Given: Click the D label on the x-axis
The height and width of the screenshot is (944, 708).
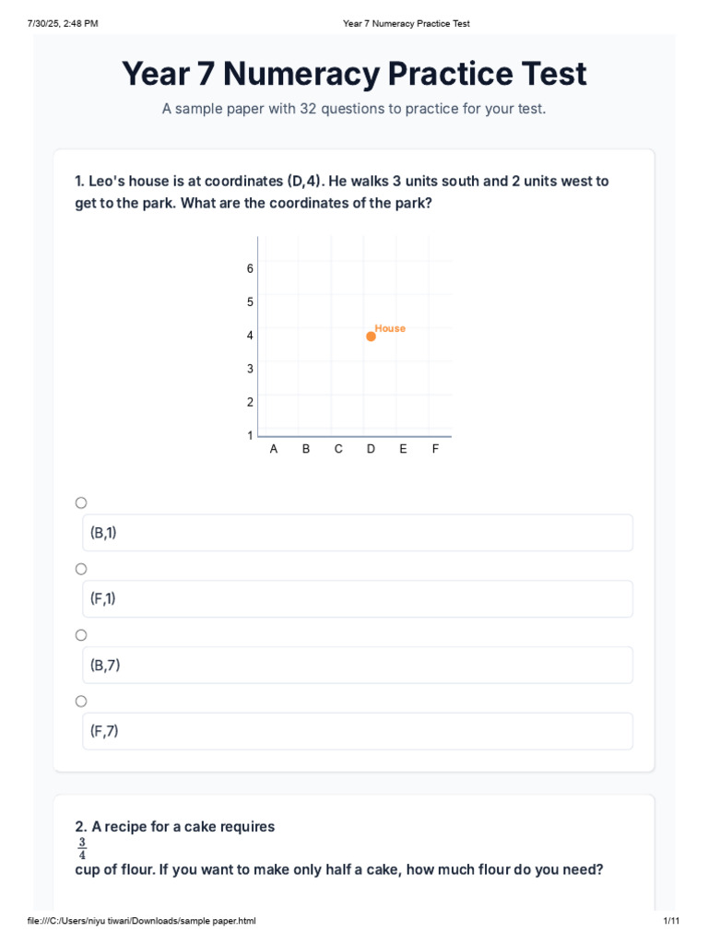Looking at the screenshot, I should [371, 449].
